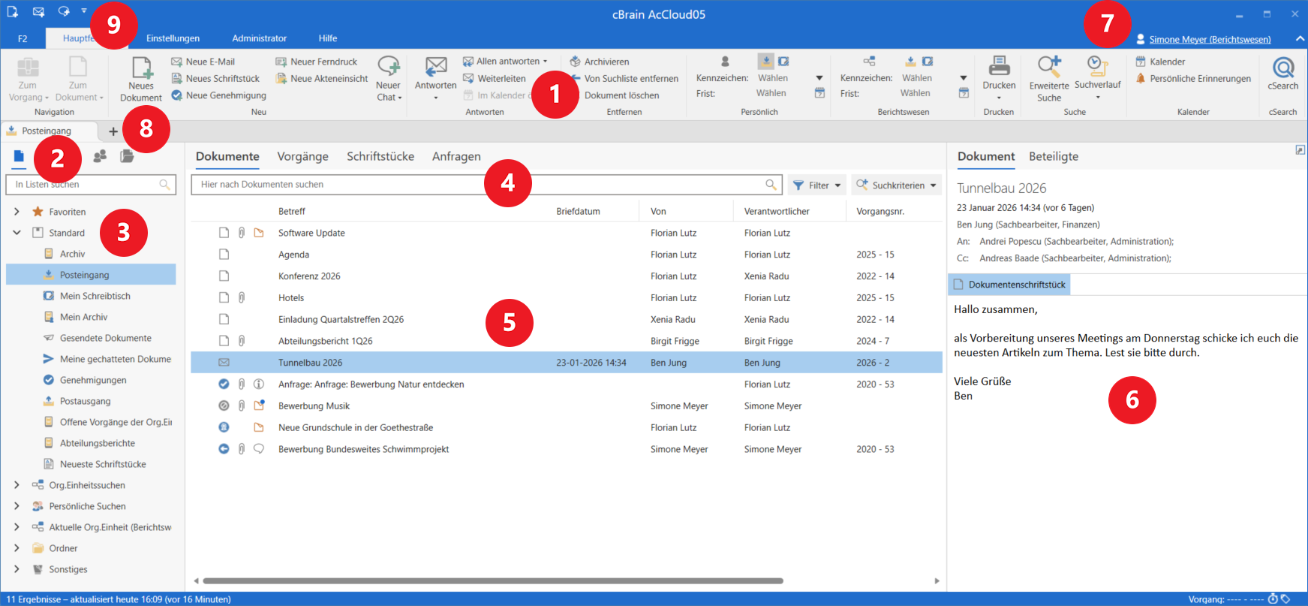Image resolution: width=1308 pixels, height=606 pixels.
Task: Open the Anfragen tab
Action: [x=456, y=156]
